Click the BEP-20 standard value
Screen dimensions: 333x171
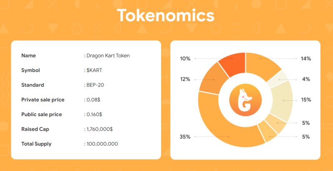click(x=95, y=85)
